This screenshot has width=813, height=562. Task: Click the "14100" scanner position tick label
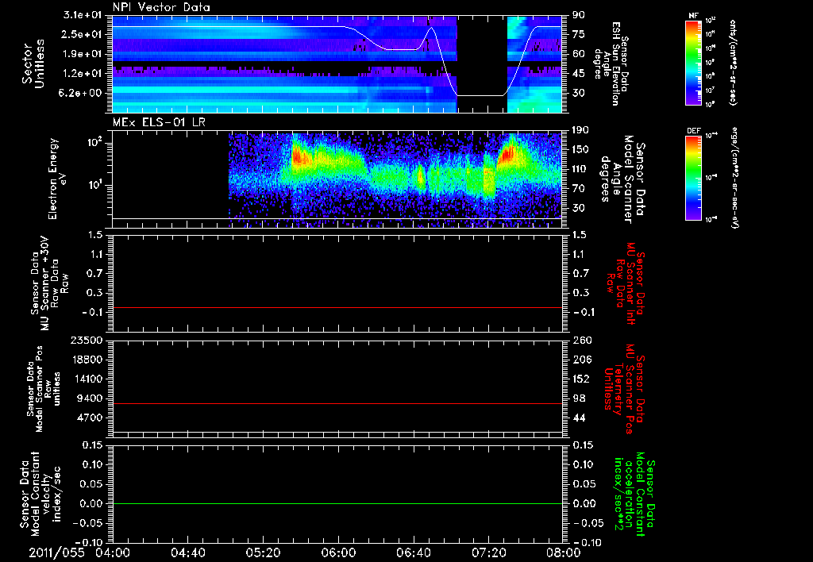coord(89,379)
